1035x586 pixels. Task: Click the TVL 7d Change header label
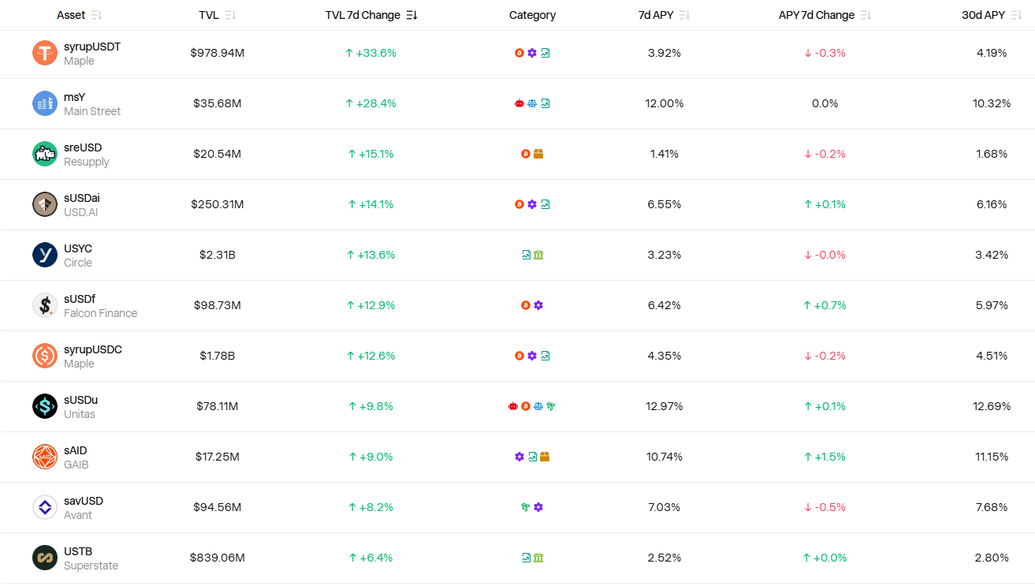coord(363,15)
